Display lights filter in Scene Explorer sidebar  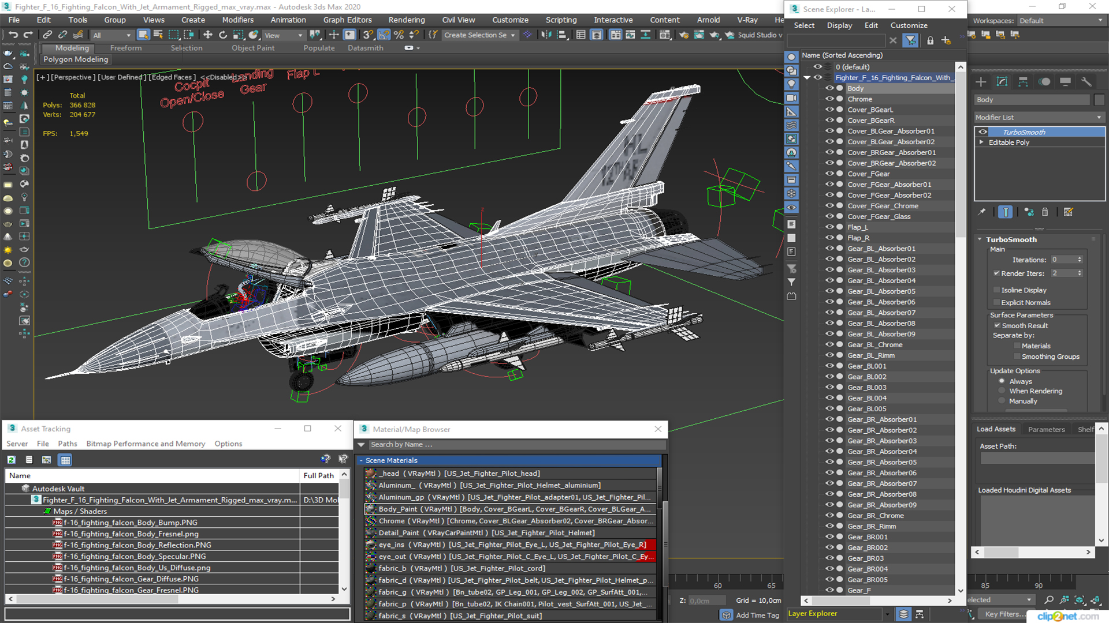(x=791, y=84)
